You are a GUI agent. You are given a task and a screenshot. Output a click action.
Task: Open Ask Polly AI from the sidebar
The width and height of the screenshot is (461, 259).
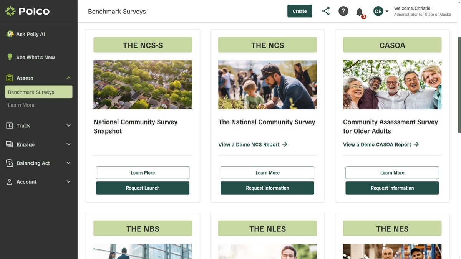(10, 34)
